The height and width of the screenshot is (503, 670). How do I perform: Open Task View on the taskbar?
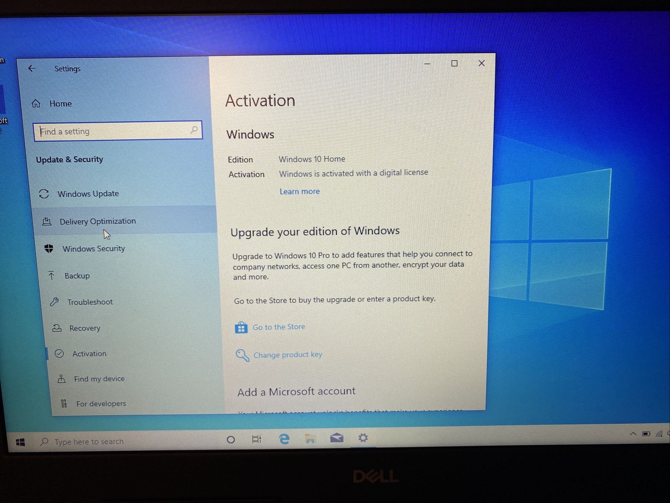(257, 439)
